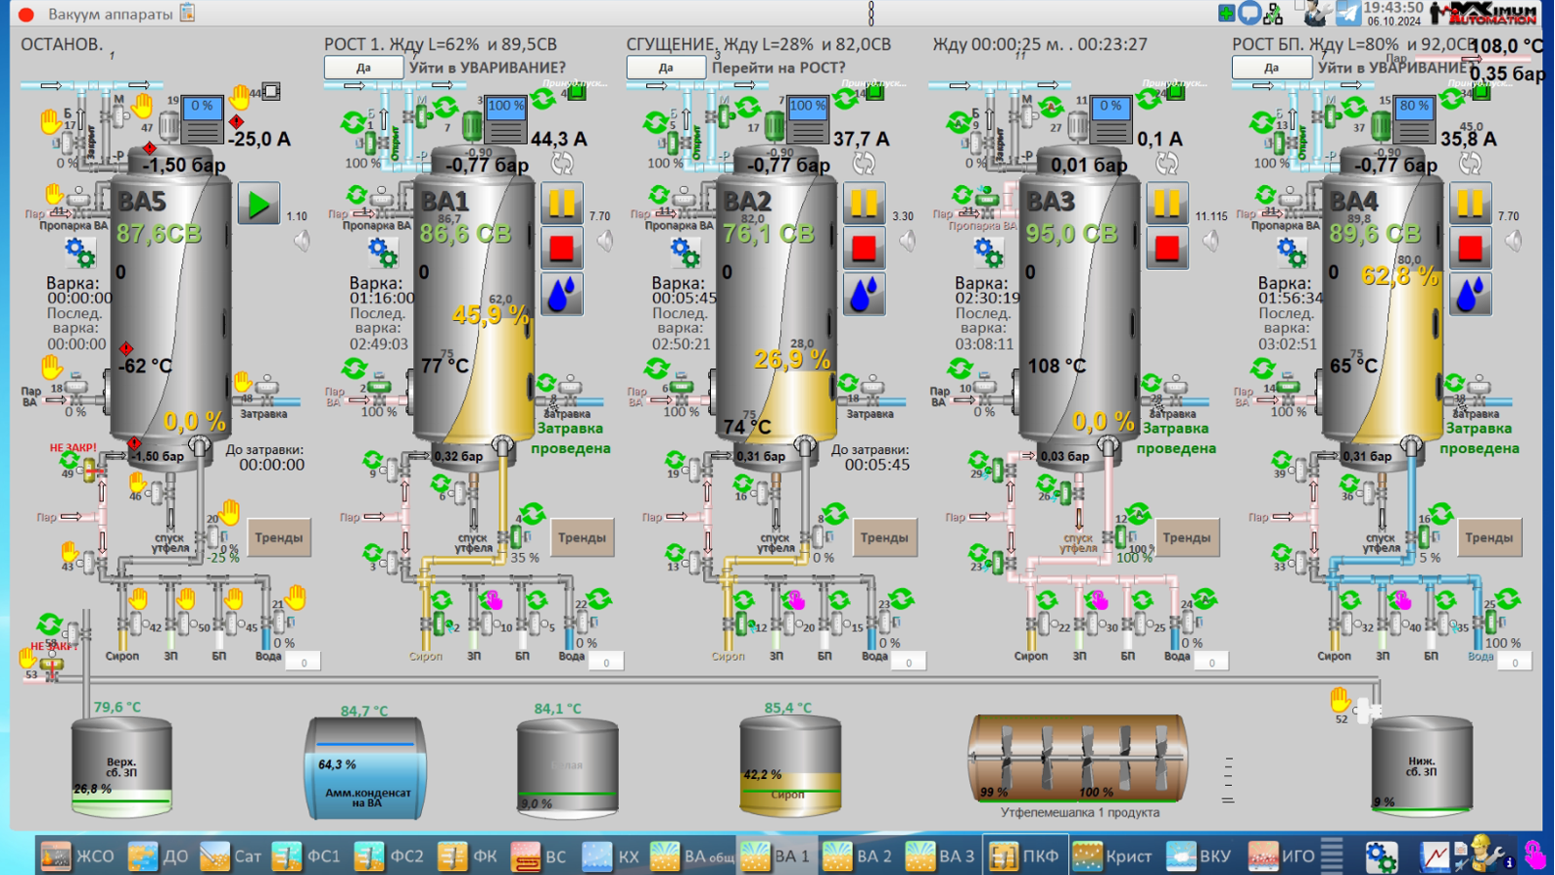Stop BA1 with the red square button
Viewport: 1555px width, 875px height.
562,249
